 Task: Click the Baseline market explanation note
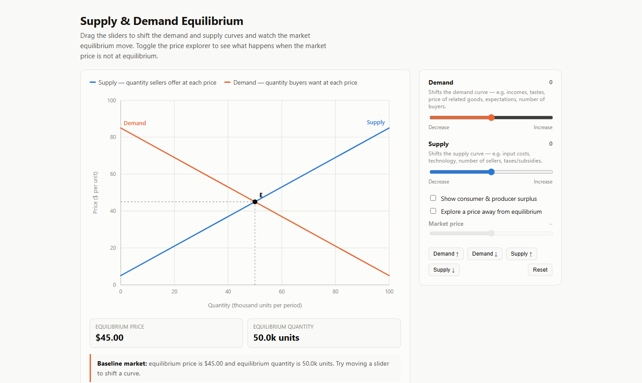pyautogui.click(x=246, y=368)
